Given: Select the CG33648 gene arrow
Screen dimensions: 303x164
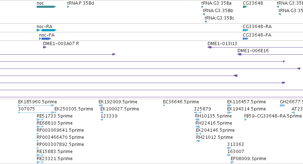Looking at the screenshot, I should click(245, 7).
